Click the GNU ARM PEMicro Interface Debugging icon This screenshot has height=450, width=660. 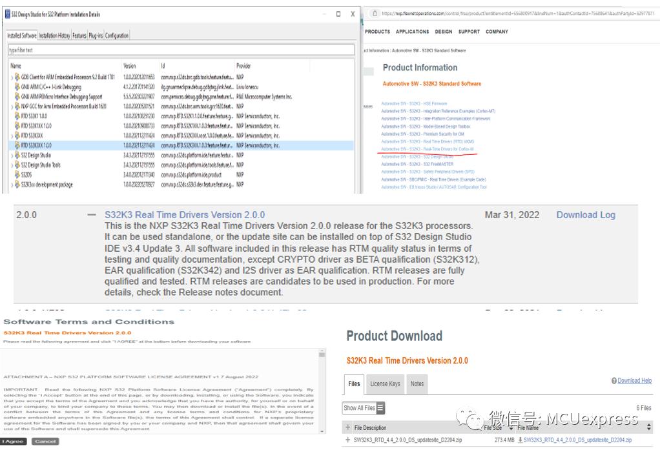click(17, 96)
